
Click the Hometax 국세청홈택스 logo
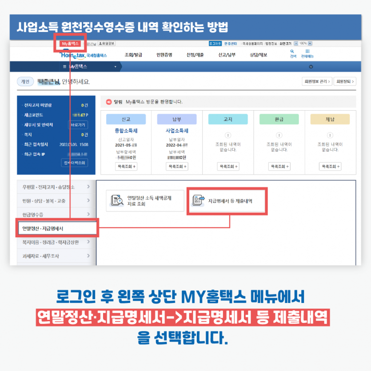(x=84, y=55)
